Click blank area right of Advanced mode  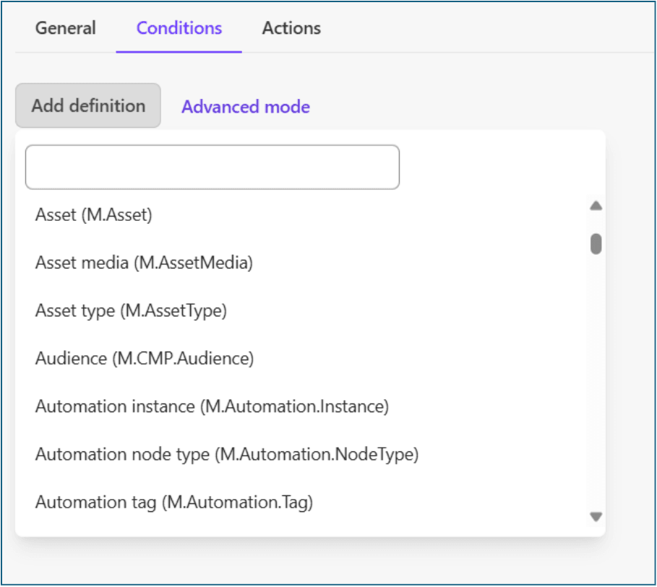click(463, 107)
